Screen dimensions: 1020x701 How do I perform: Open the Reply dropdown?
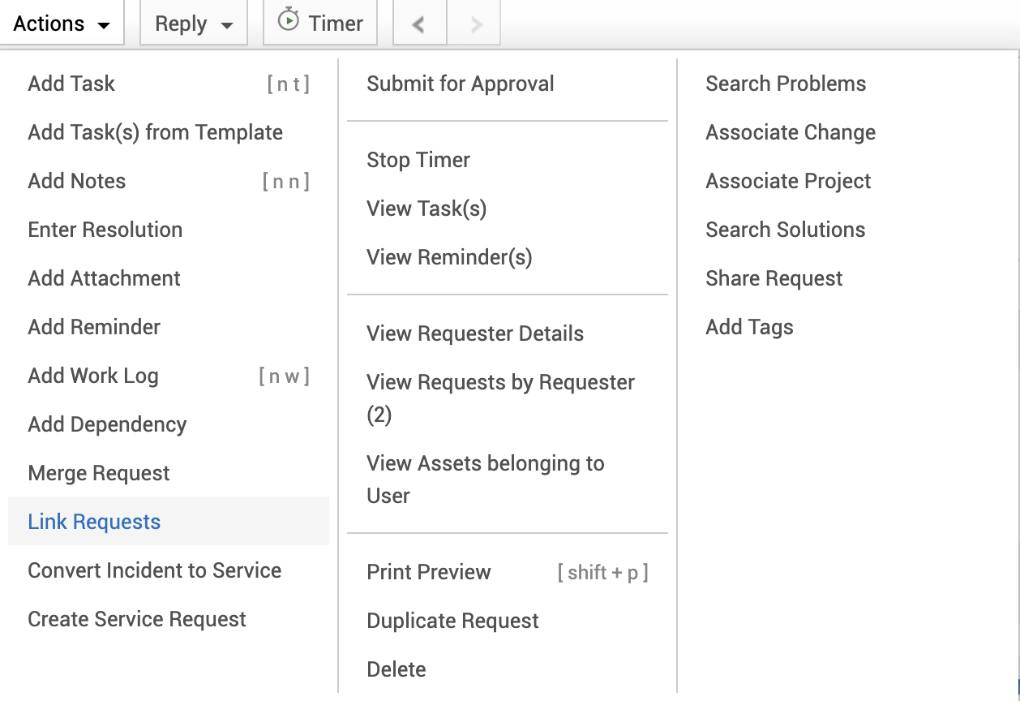(194, 24)
